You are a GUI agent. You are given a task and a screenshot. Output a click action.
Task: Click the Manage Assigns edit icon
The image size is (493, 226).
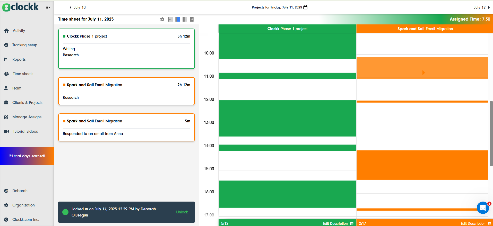pyautogui.click(x=6, y=117)
